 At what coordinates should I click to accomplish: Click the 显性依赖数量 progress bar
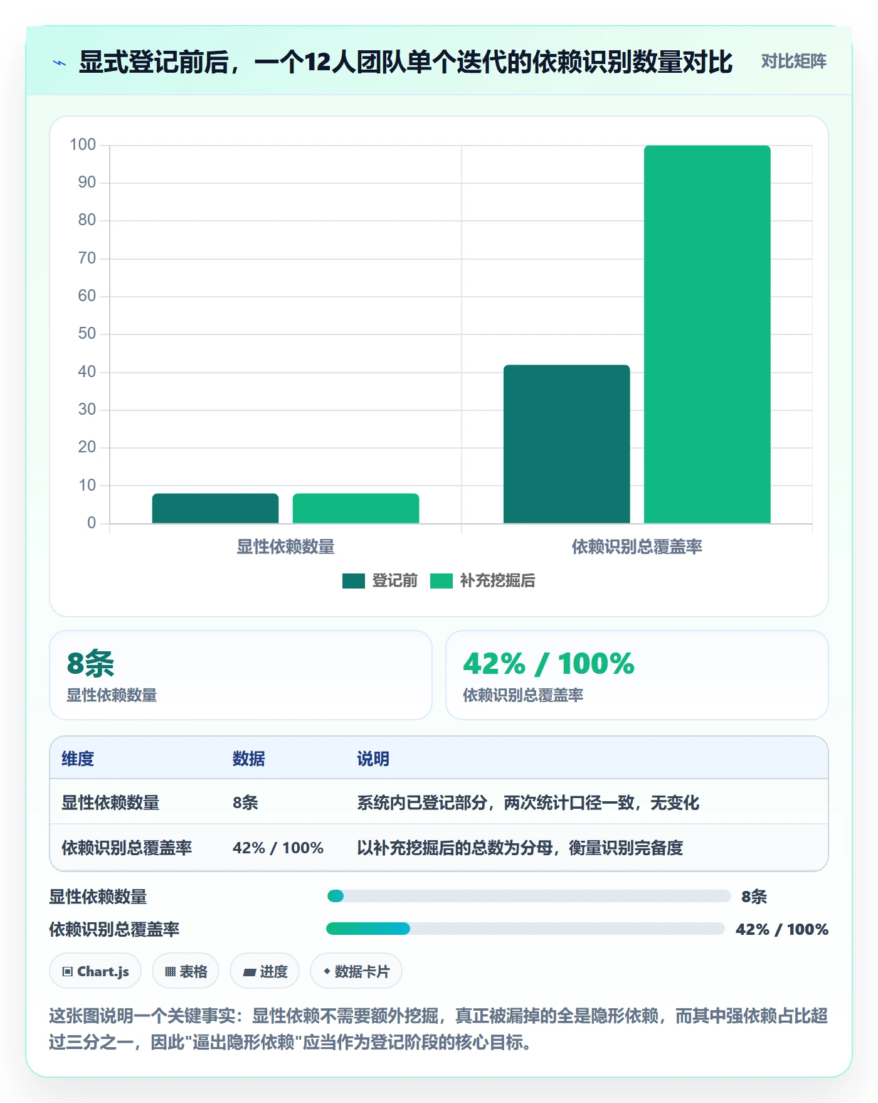point(529,896)
